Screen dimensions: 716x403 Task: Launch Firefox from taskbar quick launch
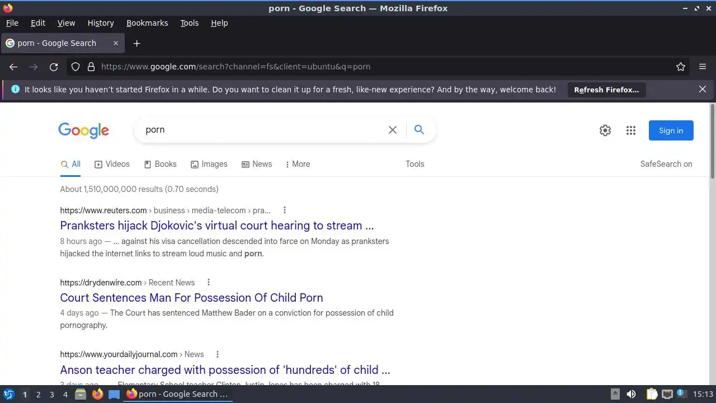click(x=97, y=394)
